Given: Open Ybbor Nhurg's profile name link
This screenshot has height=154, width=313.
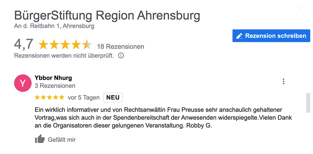Looking at the screenshot, I should coord(53,78).
